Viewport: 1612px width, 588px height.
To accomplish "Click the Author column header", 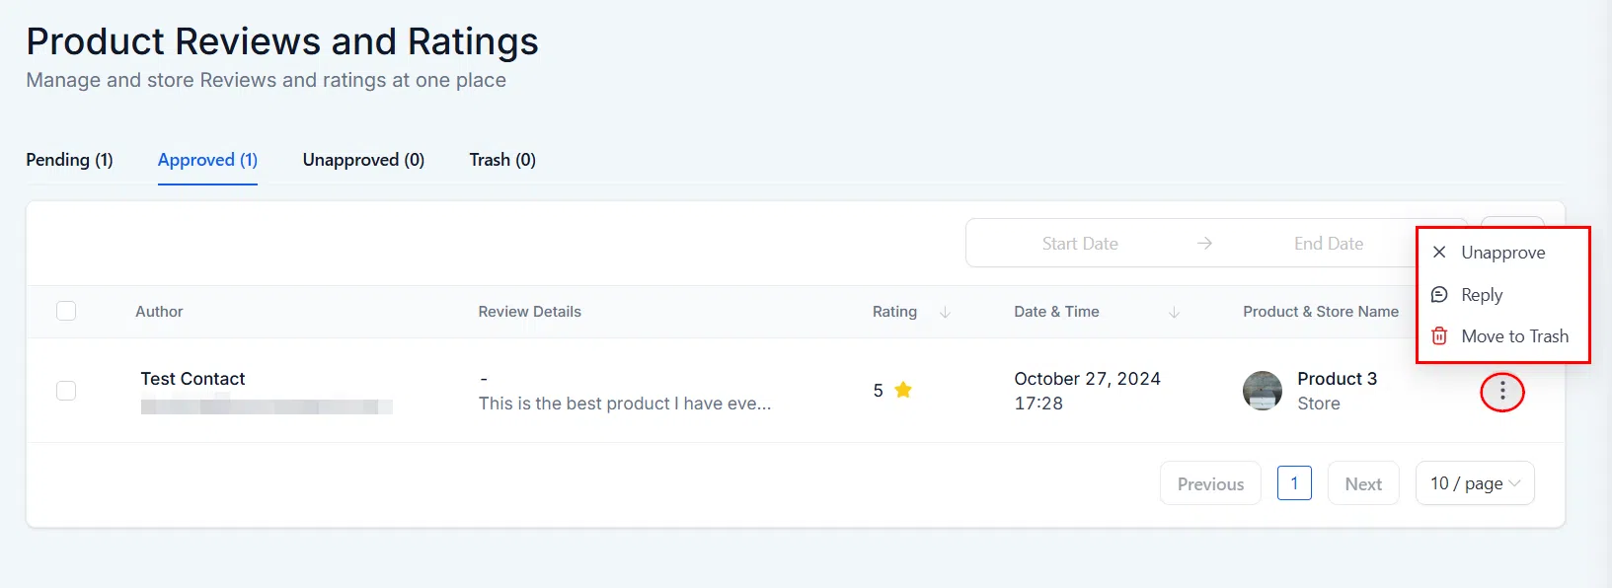I will [x=159, y=312].
